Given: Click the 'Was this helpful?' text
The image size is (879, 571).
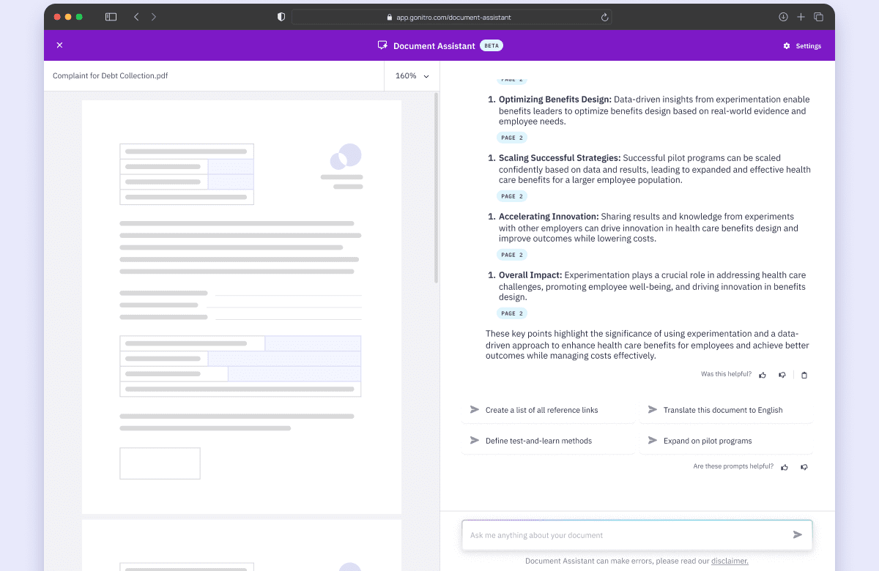Looking at the screenshot, I should (726, 374).
